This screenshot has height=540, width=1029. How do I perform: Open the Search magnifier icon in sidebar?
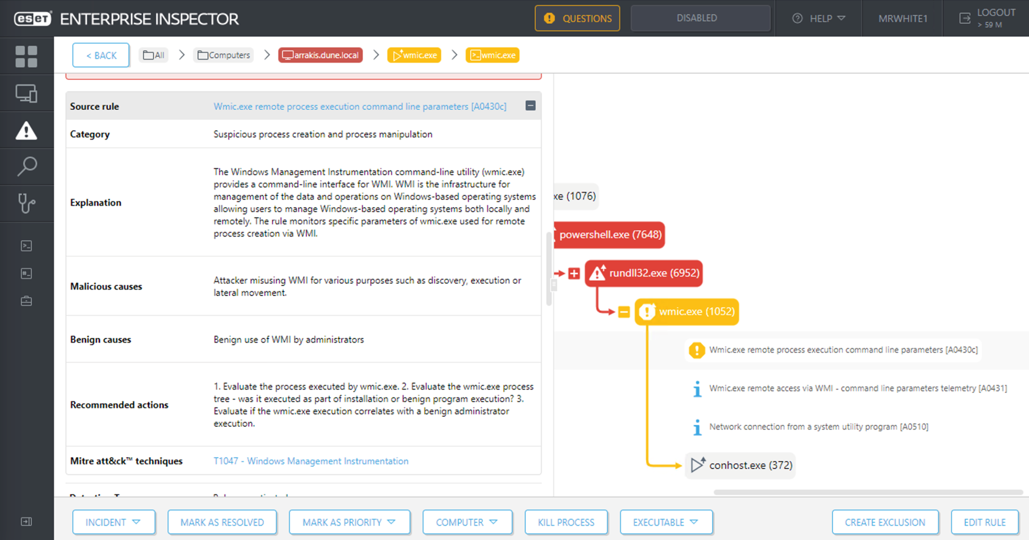pos(26,166)
